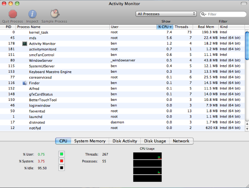
Task: Select the loginwindow process
Action: pyautogui.click(x=122, y=106)
